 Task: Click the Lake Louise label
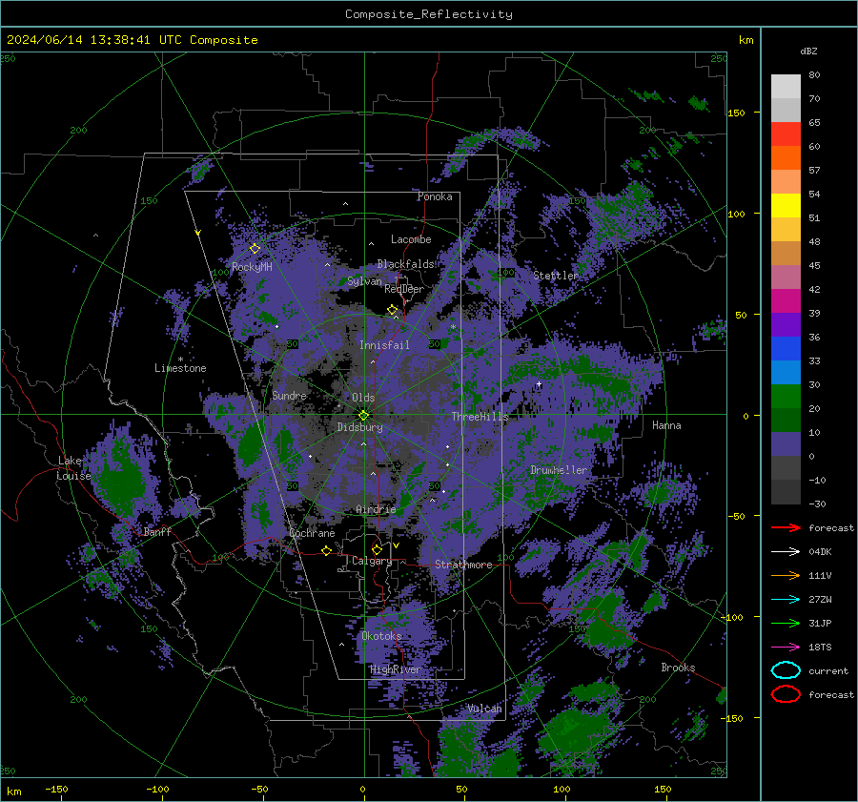point(74,468)
